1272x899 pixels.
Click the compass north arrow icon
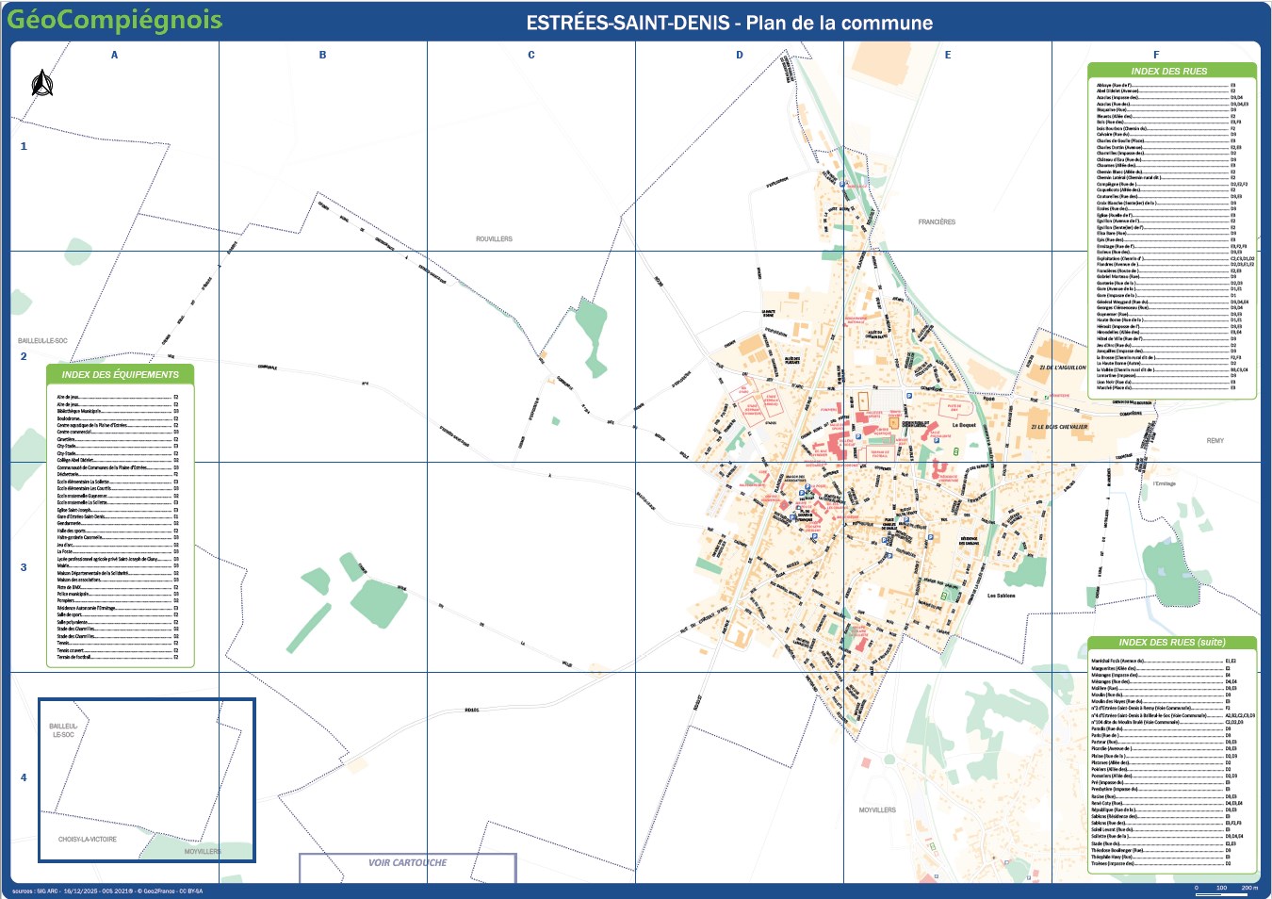click(x=42, y=80)
